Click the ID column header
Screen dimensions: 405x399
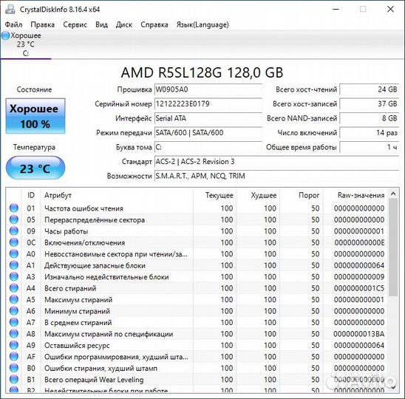pos(31,195)
